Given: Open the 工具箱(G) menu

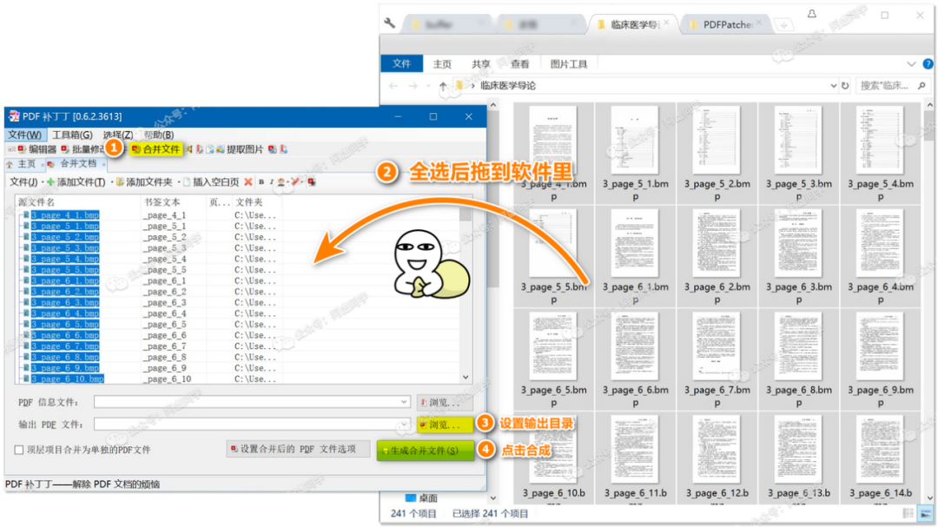Looking at the screenshot, I should pyautogui.click(x=72, y=135).
